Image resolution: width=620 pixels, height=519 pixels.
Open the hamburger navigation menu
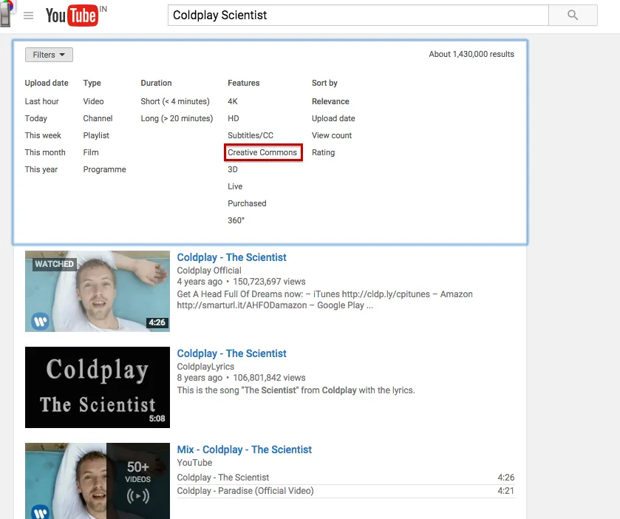pos(28,16)
